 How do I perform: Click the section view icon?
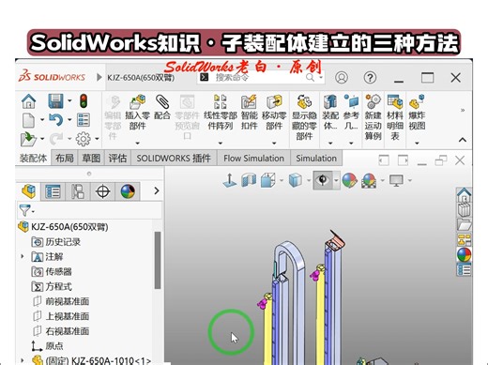pyautogui.click(x=249, y=180)
